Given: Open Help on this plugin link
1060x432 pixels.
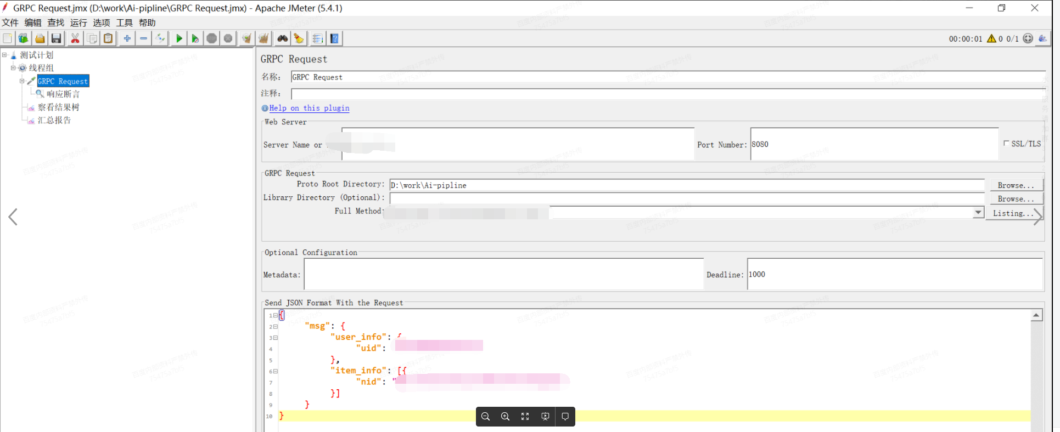Looking at the screenshot, I should pos(309,108).
